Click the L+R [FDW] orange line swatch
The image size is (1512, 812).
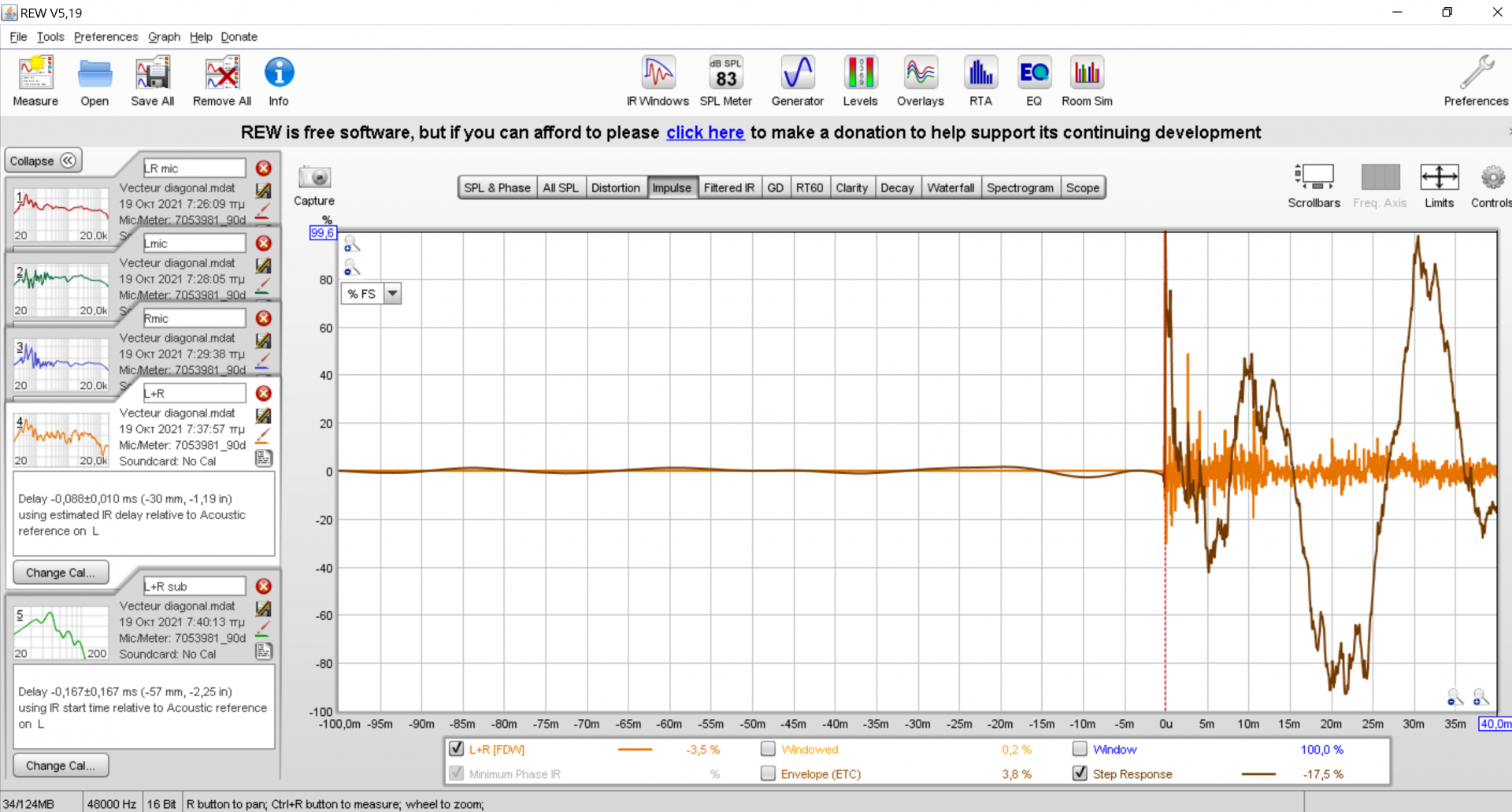[x=635, y=749]
